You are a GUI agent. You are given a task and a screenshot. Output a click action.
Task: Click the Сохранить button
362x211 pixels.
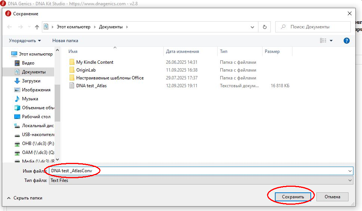point(292,196)
